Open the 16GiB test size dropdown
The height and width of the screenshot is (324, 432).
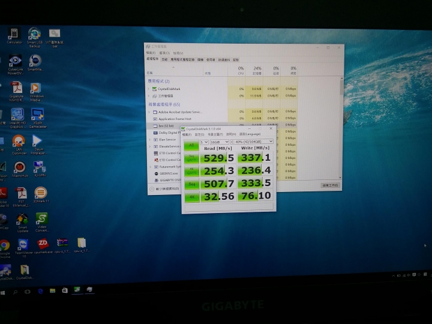tap(220, 142)
